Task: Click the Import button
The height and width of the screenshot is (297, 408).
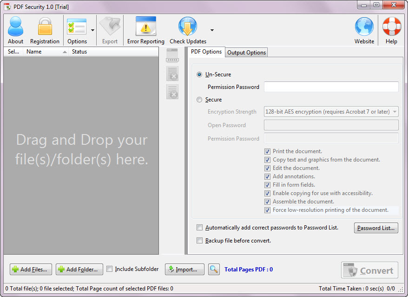Action: pos(184,270)
